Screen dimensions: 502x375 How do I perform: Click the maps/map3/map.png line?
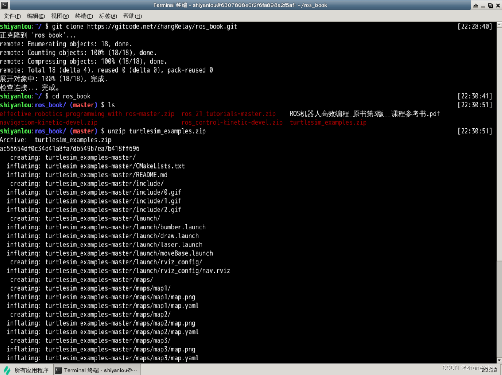(101, 350)
